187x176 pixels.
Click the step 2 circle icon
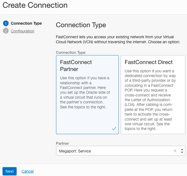[6, 31]
